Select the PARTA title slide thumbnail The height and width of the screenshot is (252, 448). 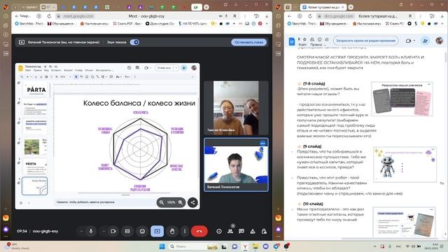point(36,90)
